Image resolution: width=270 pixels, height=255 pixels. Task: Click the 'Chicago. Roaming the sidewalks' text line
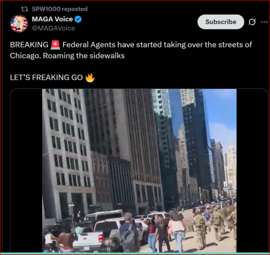coord(67,56)
